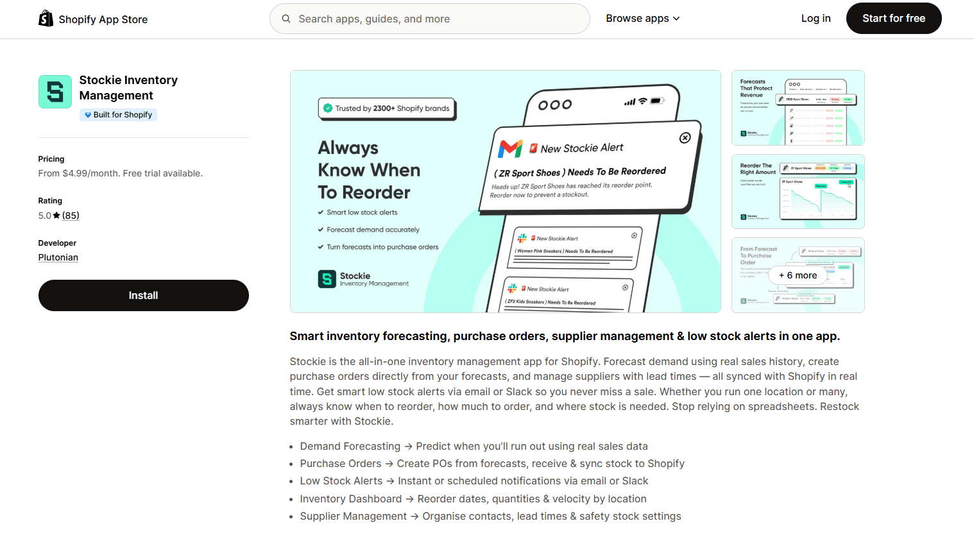The height and width of the screenshot is (537, 974).
Task: Open the main Always Know When To Reorder image
Action: (506, 191)
